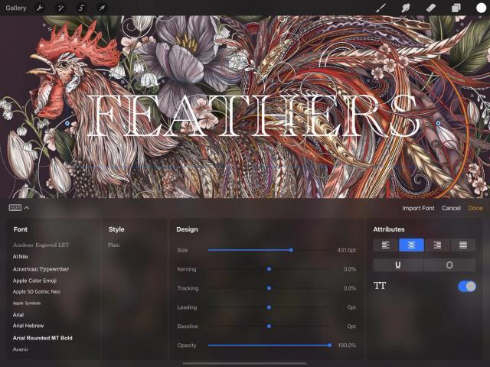Image resolution: width=490 pixels, height=367 pixels.
Task: Open the Actions wrench menu
Action: pos(41,8)
